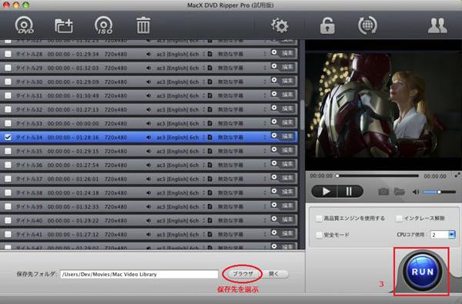
Task: Select the タイトル40 row text
Action: pos(28,220)
